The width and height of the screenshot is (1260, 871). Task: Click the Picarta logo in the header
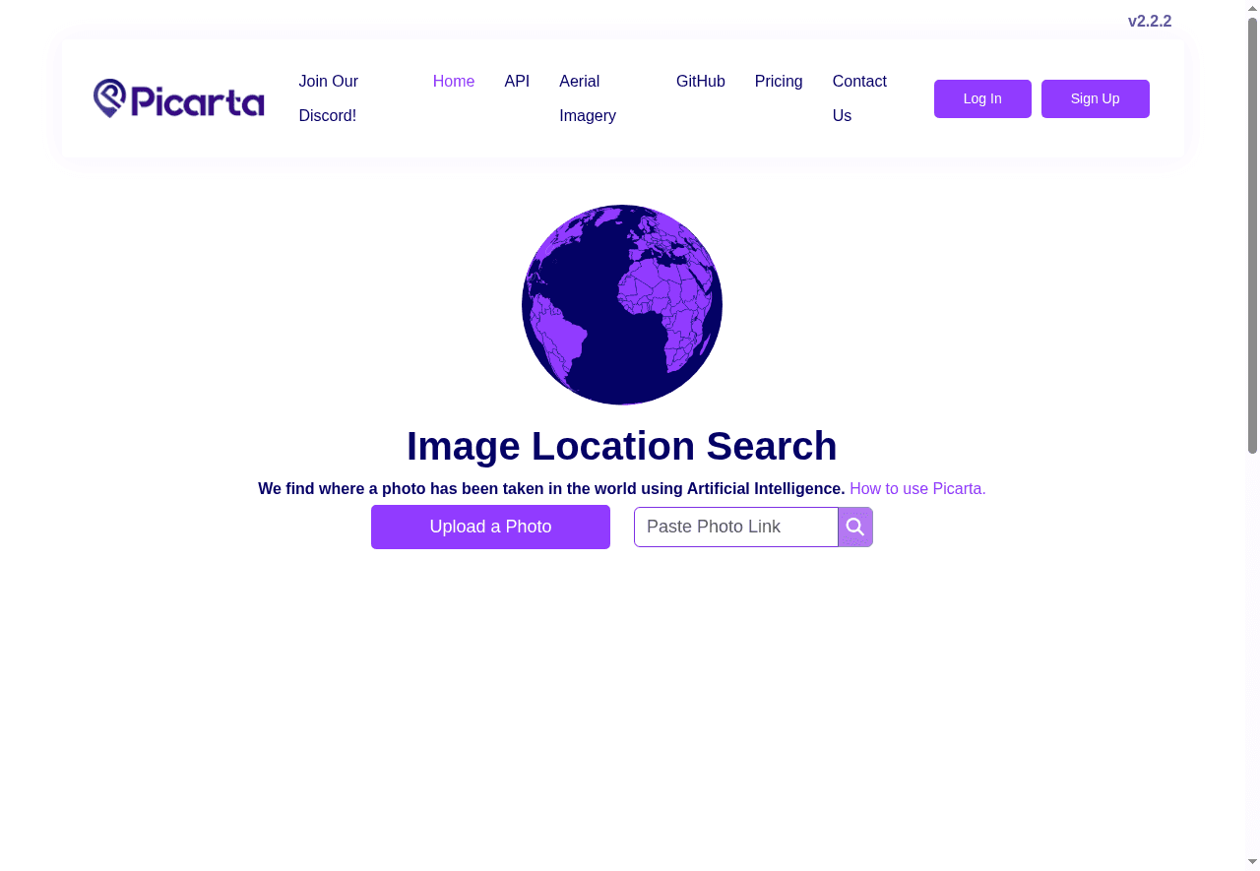[179, 98]
